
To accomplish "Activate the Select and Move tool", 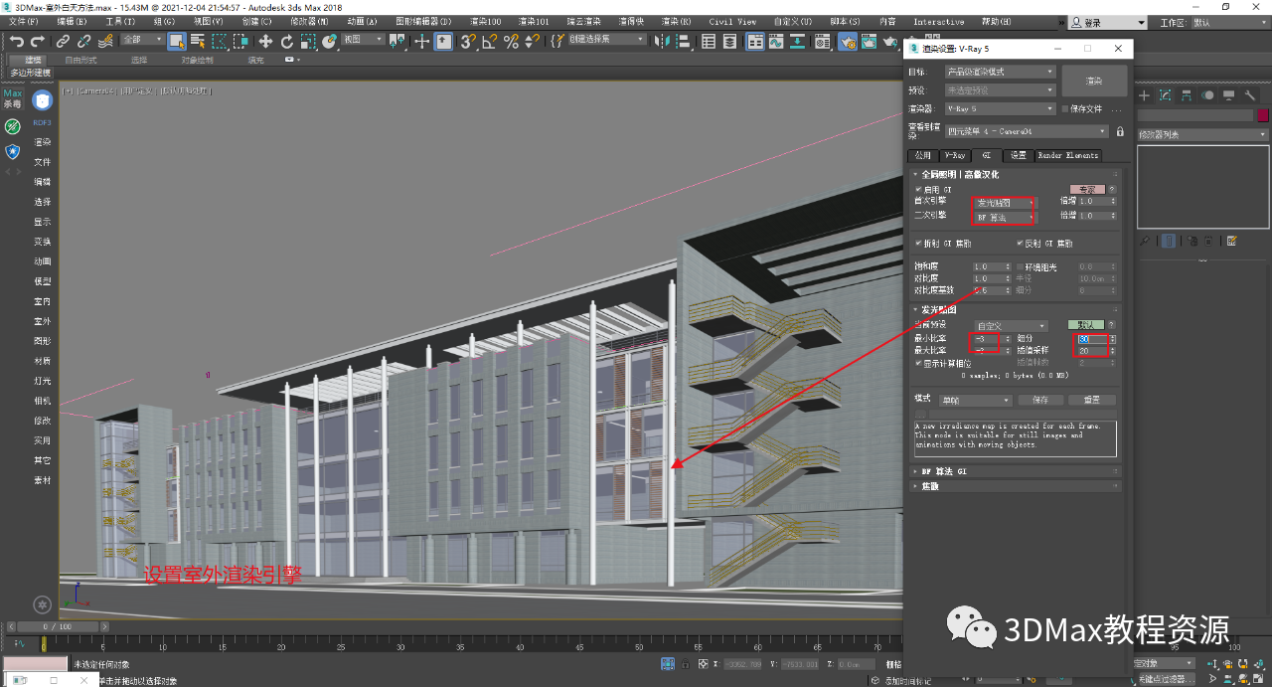I will 265,41.
